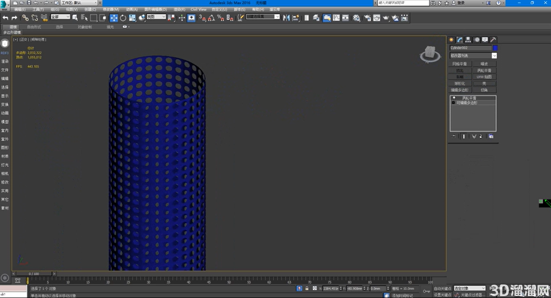Open the Motion panel clock icon
Viewport: 551px width, 298px height.
pyautogui.click(x=477, y=39)
